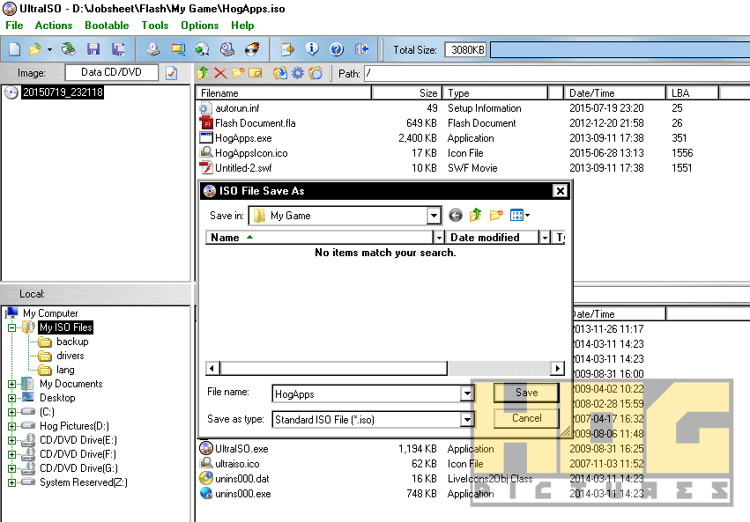Click the blue question mark Help icon
The image size is (750, 522).
(x=337, y=49)
